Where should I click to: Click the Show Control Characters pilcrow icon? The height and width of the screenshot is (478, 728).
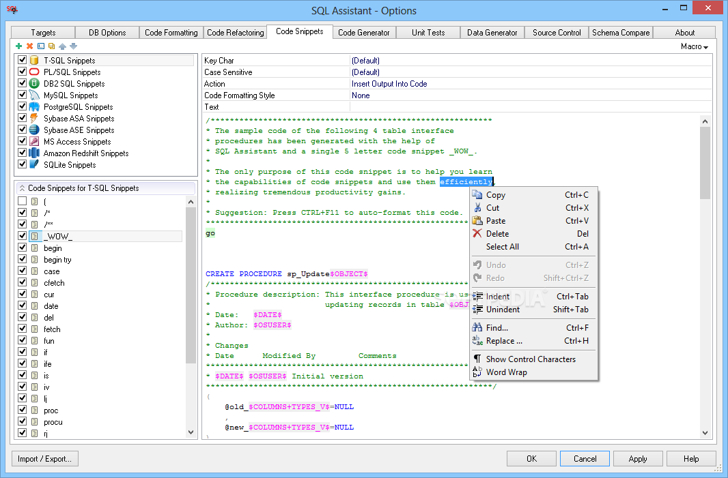(477, 359)
